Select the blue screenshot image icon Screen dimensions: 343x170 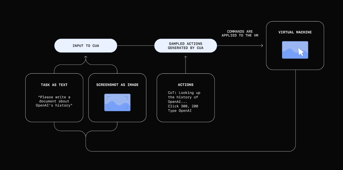click(x=117, y=102)
